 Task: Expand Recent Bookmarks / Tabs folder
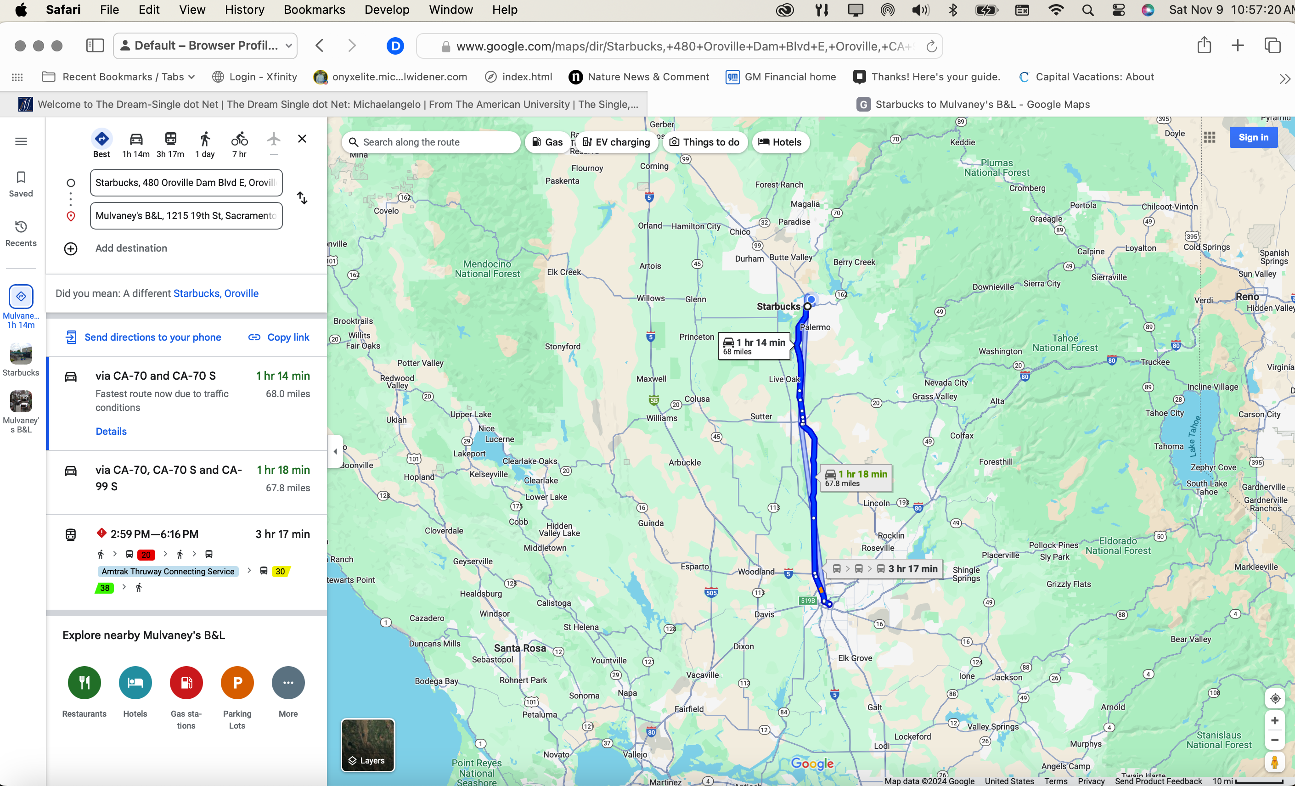point(119,77)
